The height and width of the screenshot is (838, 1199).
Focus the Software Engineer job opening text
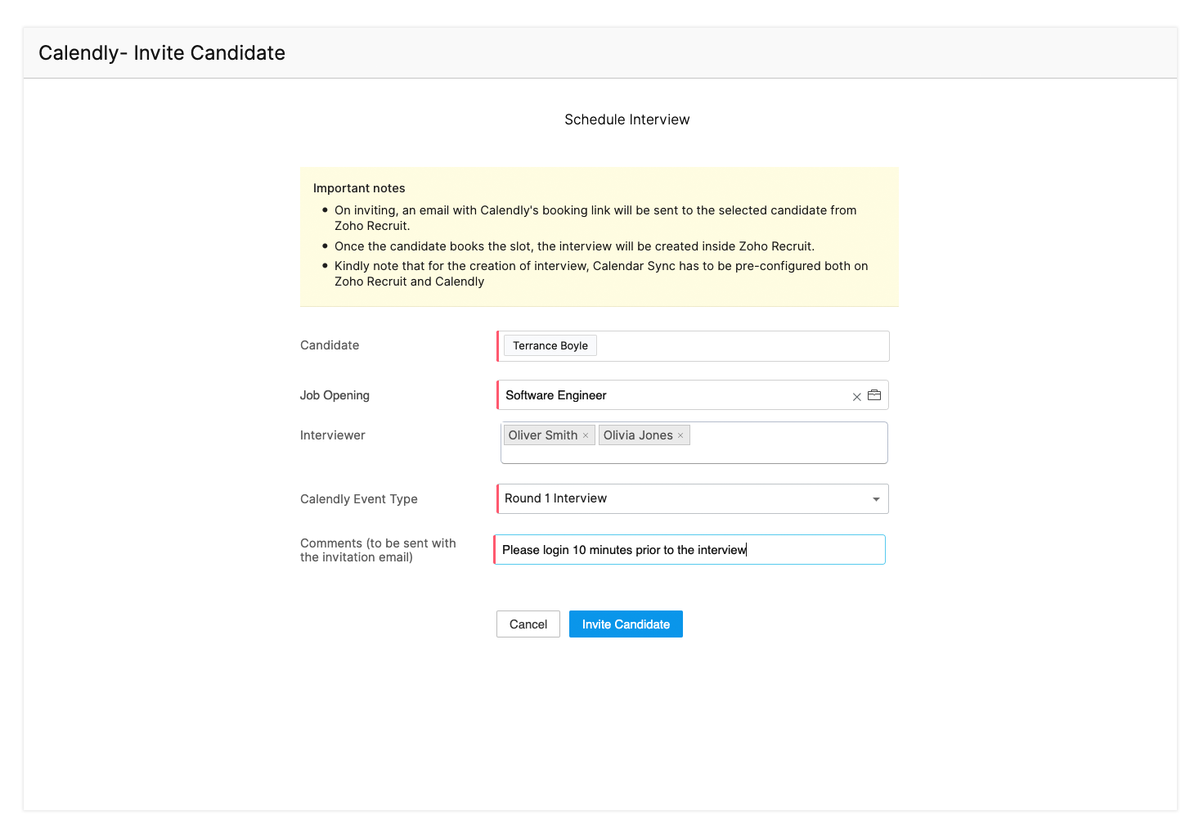tap(556, 395)
